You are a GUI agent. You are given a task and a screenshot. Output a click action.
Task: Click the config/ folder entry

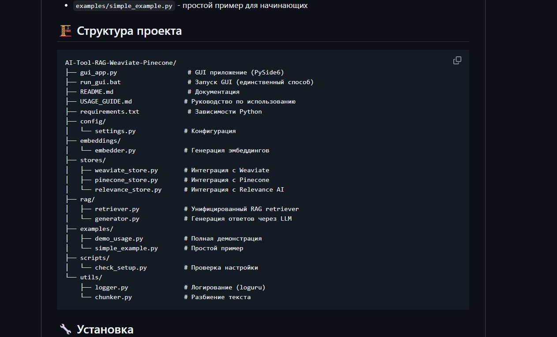tap(93, 121)
